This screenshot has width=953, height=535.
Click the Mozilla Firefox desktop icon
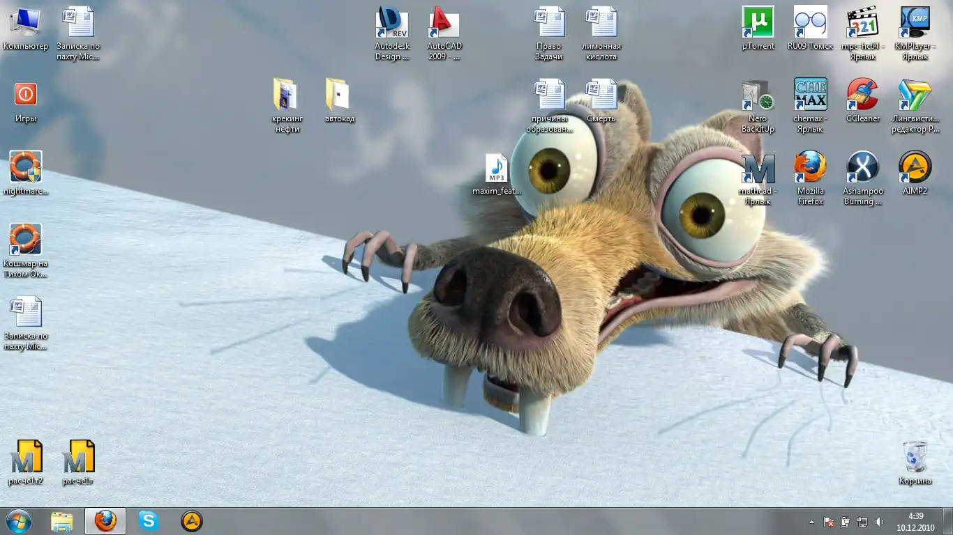810,168
